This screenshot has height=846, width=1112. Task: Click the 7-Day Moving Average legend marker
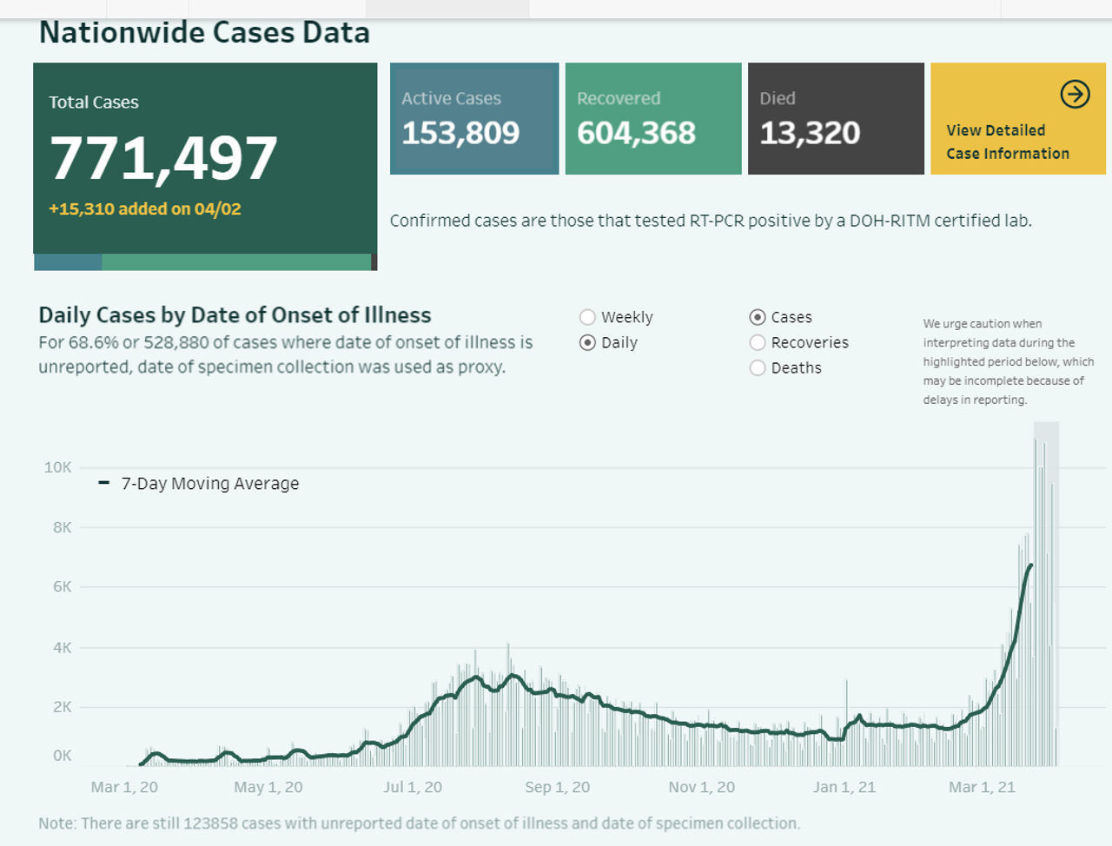coord(104,483)
